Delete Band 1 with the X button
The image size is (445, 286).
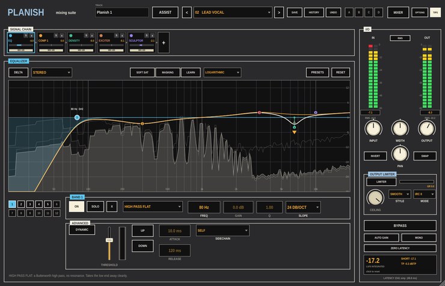pos(112,207)
